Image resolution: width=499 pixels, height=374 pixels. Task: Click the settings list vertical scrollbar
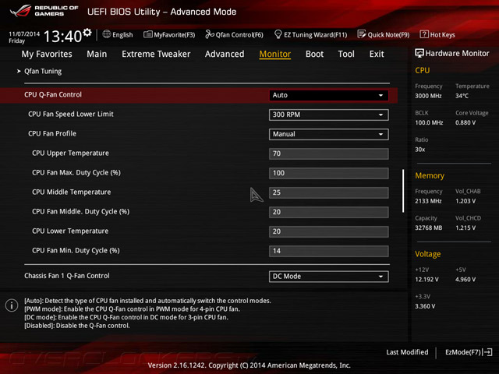click(x=403, y=191)
